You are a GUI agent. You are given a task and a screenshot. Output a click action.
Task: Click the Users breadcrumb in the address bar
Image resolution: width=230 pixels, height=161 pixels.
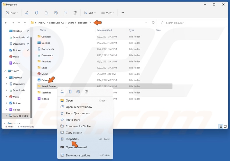point(71,23)
